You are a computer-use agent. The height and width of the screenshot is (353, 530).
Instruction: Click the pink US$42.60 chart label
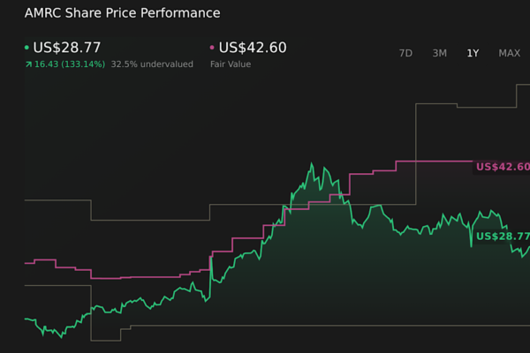(x=502, y=167)
